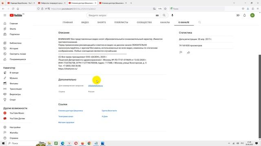Bookmark this page with star

(x=165, y=9)
